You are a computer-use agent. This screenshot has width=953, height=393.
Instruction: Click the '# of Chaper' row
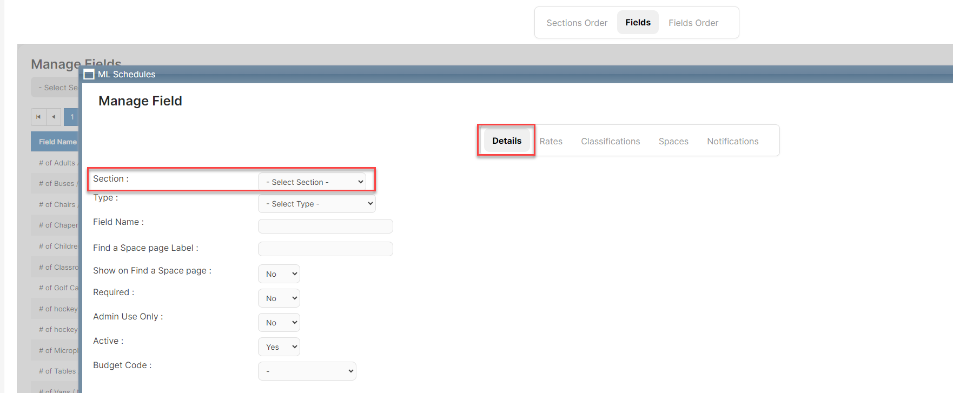55,225
